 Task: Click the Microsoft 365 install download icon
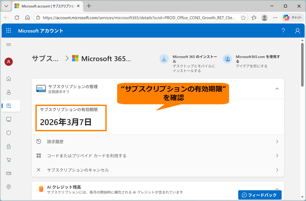(164, 59)
